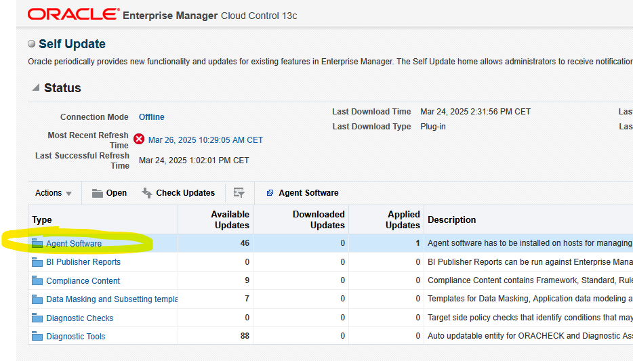The width and height of the screenshot is (633, 361).
Task: Click Agent Software toolbar link
Action: click(302, 193)
